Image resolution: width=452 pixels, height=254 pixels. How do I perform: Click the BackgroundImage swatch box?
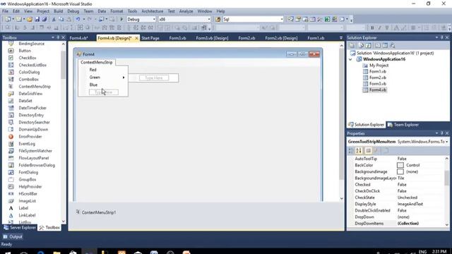[x=400, y=171]
